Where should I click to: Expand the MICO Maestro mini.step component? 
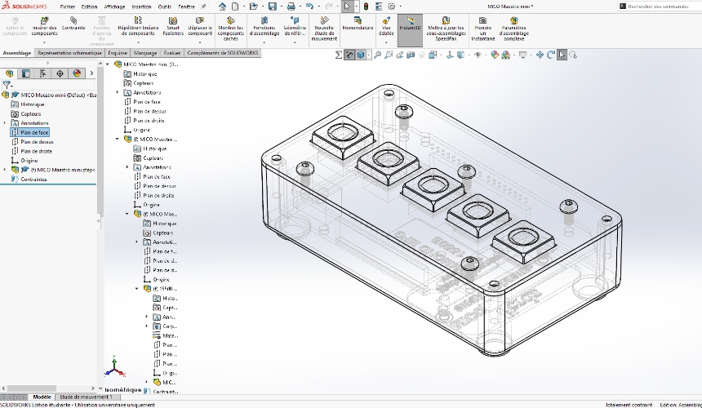(5, 170)
